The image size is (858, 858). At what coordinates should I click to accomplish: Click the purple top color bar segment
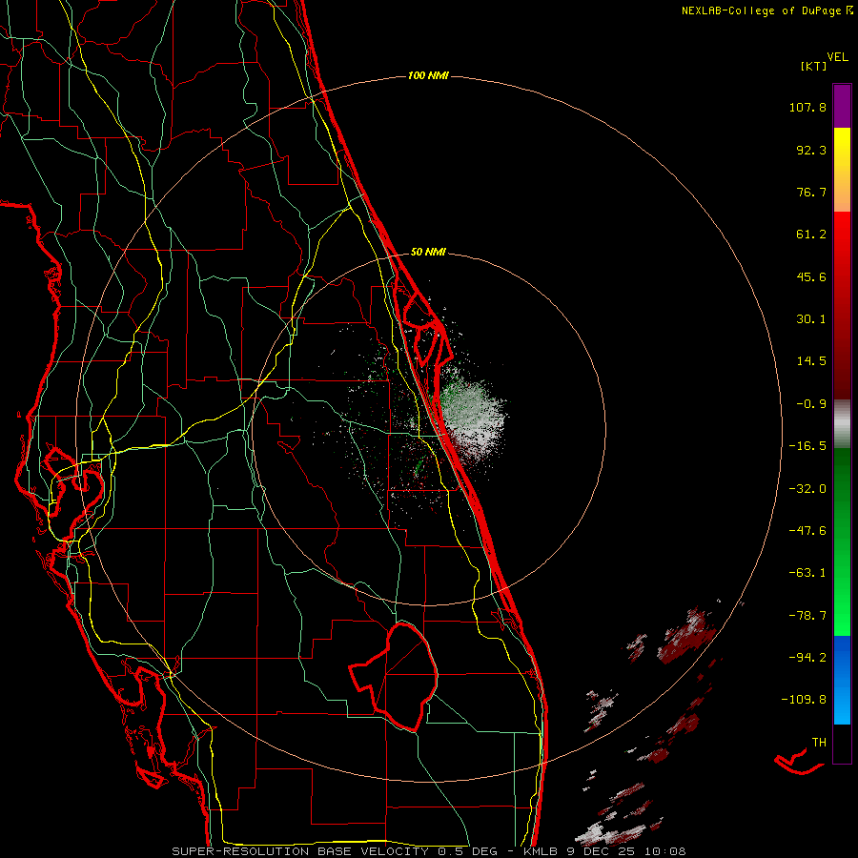click(x=842, y=106)
